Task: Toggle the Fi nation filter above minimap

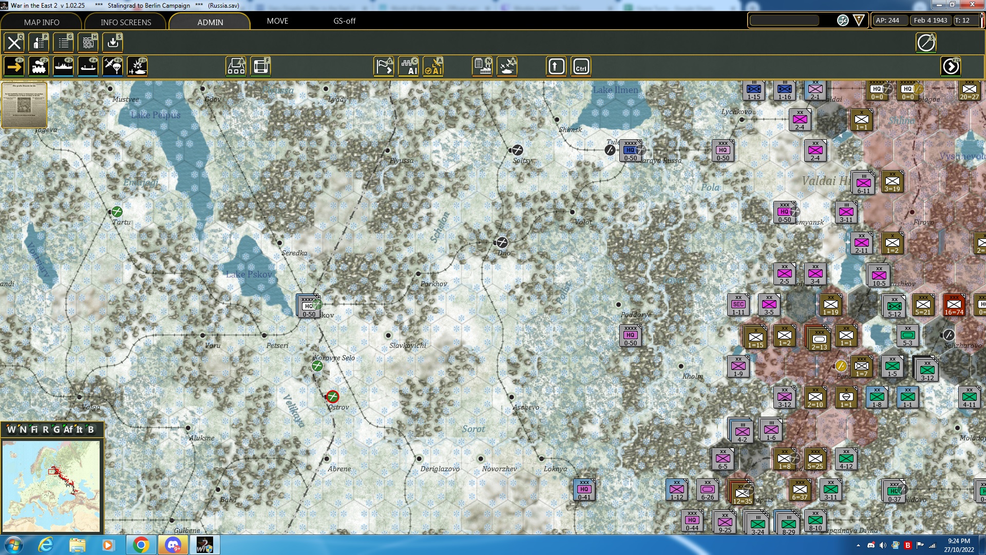Action: [34, 430]
